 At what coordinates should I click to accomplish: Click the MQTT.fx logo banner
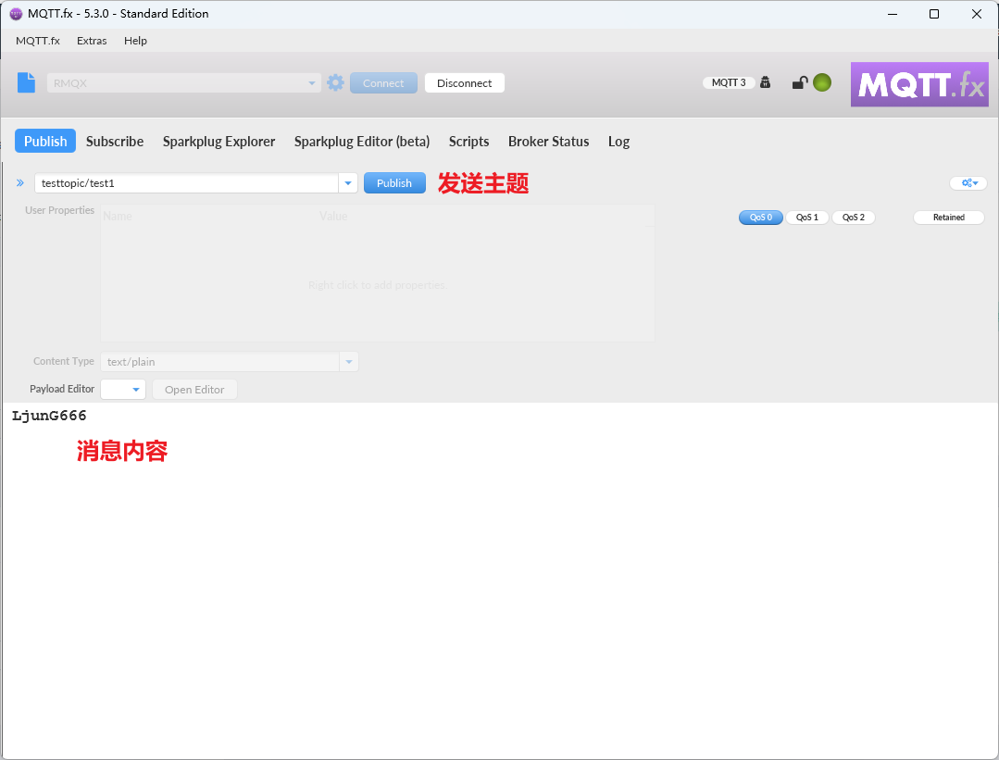click(x=919, y=84)
